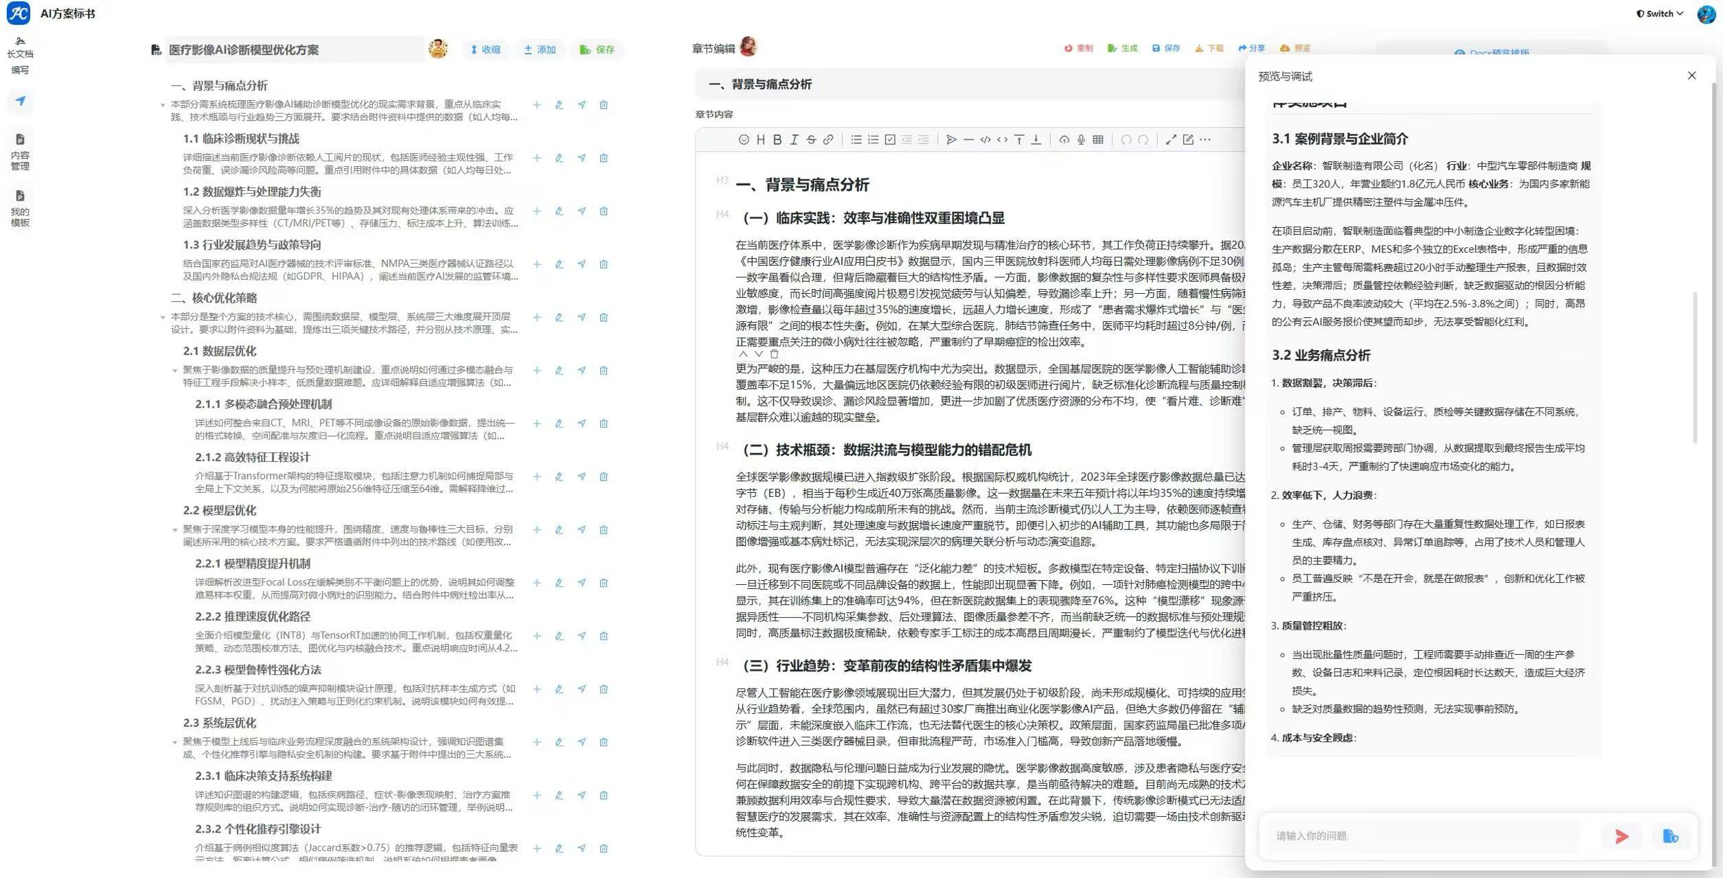Click the user avatar at top right
This screenshot has height=878, width=1723.
tap(1706, 14)
